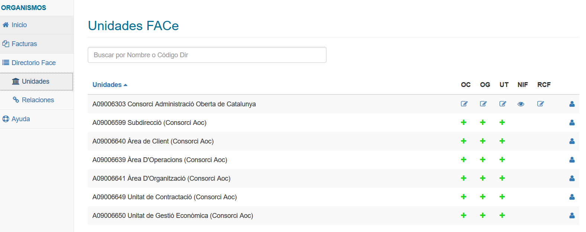
Task: Click OG edit icon for A09006303 row
Action: click(x=483, y=104)
